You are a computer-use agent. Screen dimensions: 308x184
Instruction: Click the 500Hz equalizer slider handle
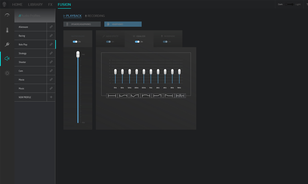coord(144,72)
